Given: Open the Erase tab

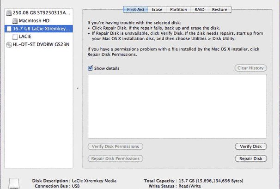Looking at the screenshot, I should point(157,9).
